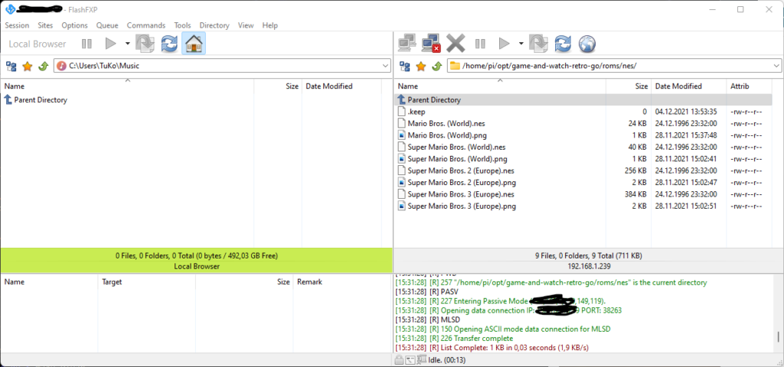Start transfer with local pane play icon
The height and width of the screenshot is (367, 784).
click(x=110, y=44)
